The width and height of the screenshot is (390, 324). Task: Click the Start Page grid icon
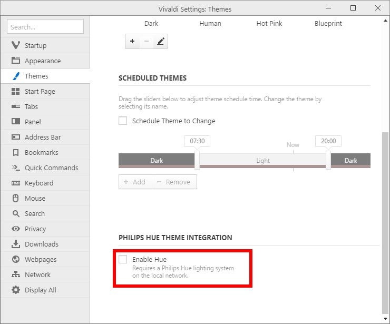16,91
